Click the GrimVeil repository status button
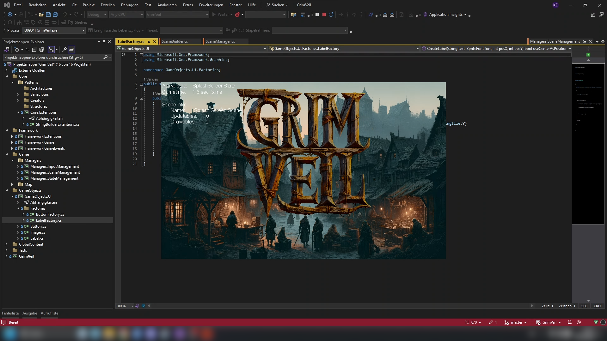This screenshot has height=341, width=607. [548, 322]
